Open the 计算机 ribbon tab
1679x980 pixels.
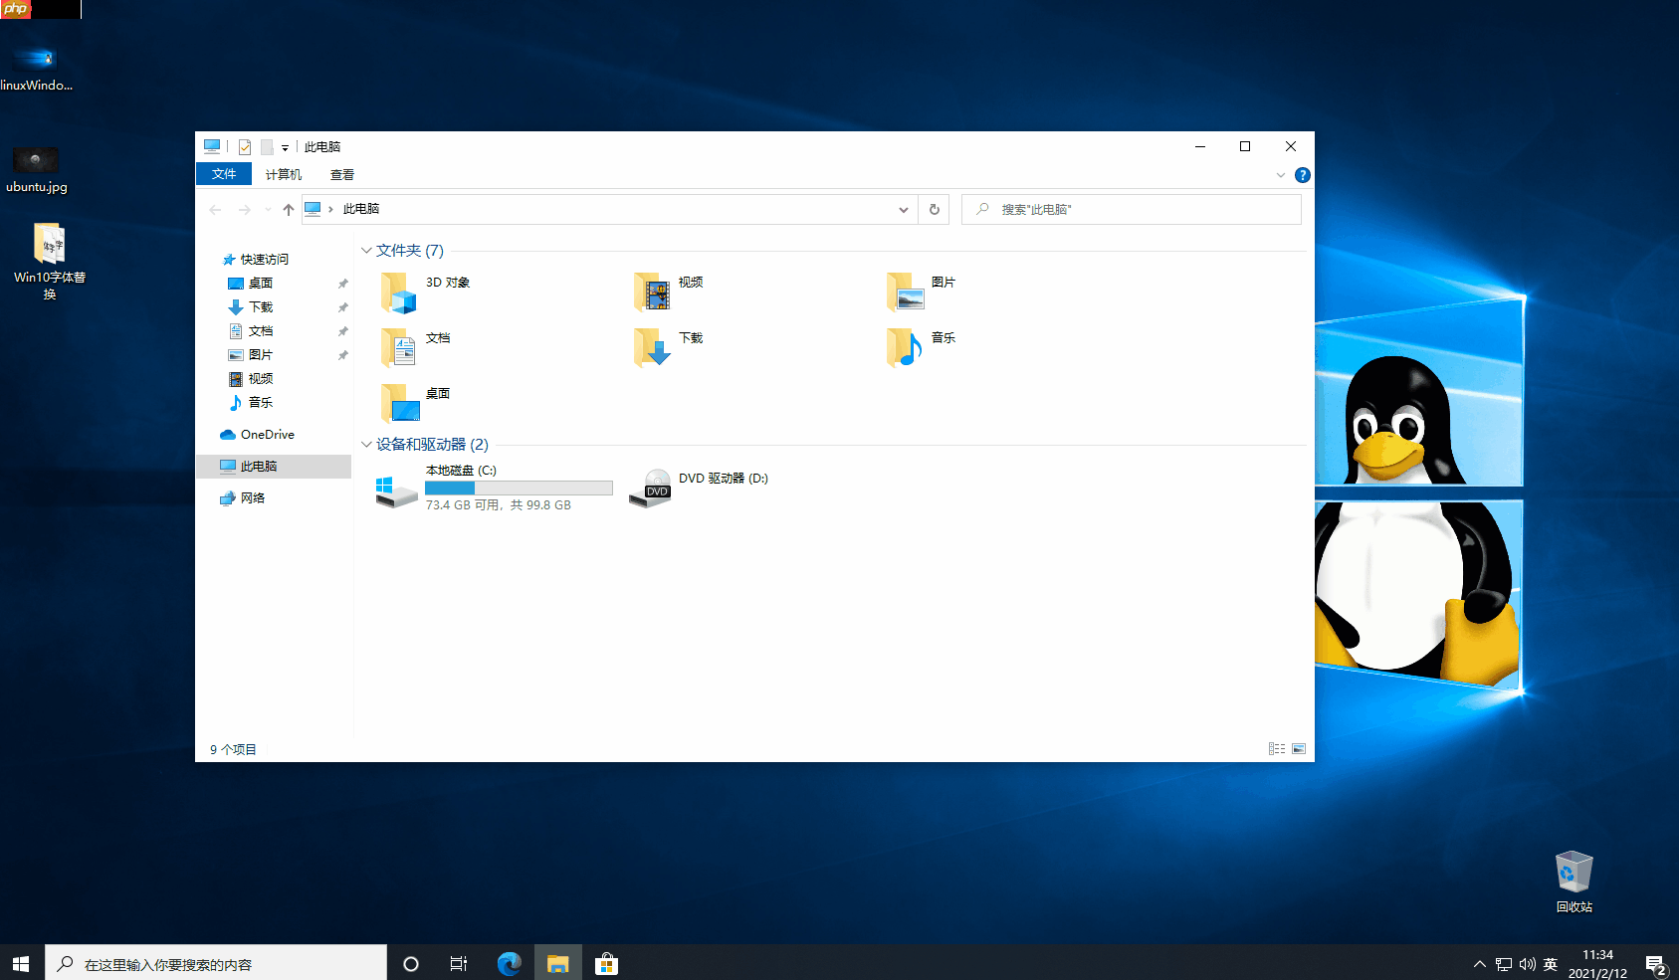pos(283,174)
